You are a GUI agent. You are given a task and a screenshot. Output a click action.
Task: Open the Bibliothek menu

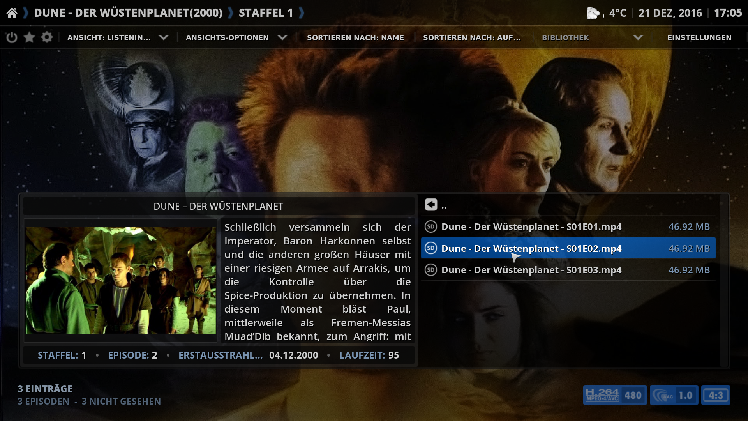(x=565, y=37)
